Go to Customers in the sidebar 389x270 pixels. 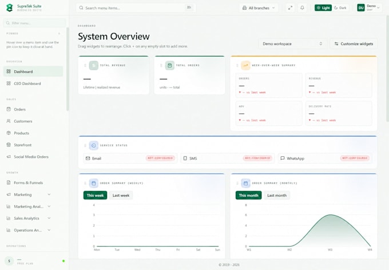pyautogui.click(x=33, y=121)
